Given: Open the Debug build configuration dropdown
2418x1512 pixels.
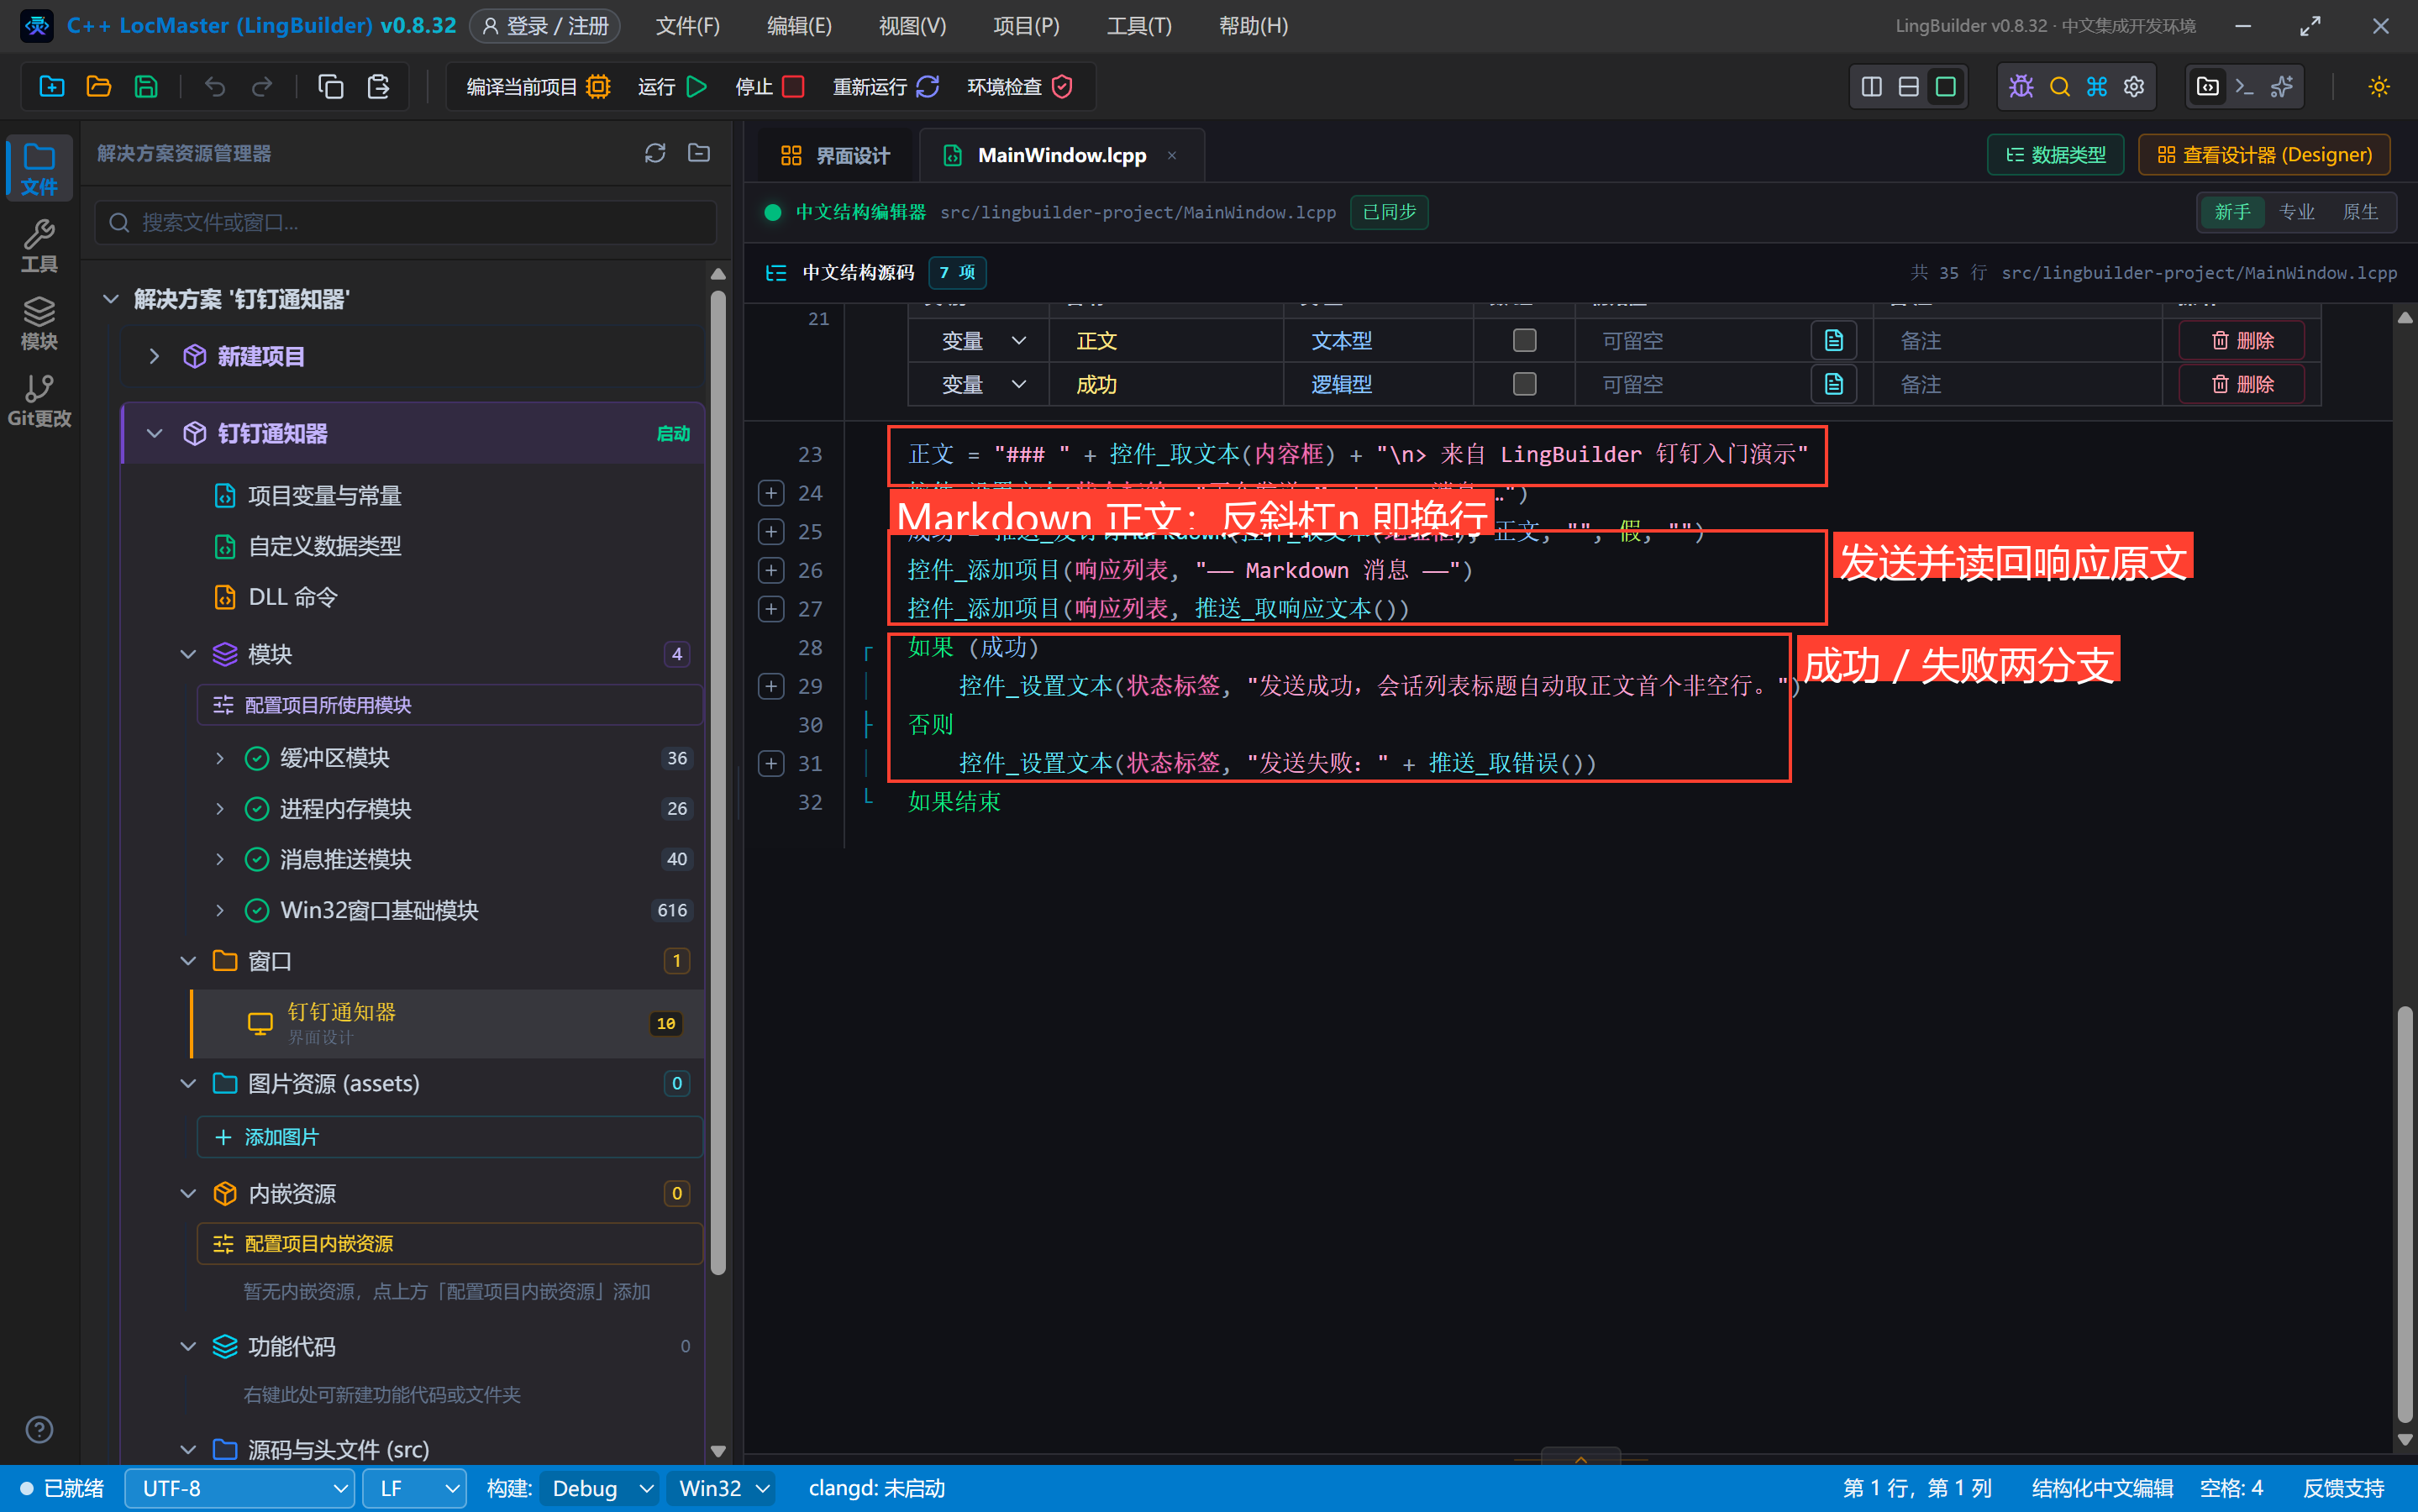Looking at the screenshot, I should 599,1488.
